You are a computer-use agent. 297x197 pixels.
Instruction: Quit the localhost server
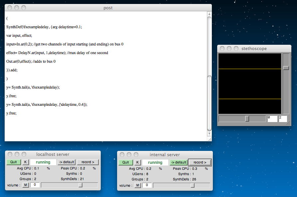coord(14,162)
